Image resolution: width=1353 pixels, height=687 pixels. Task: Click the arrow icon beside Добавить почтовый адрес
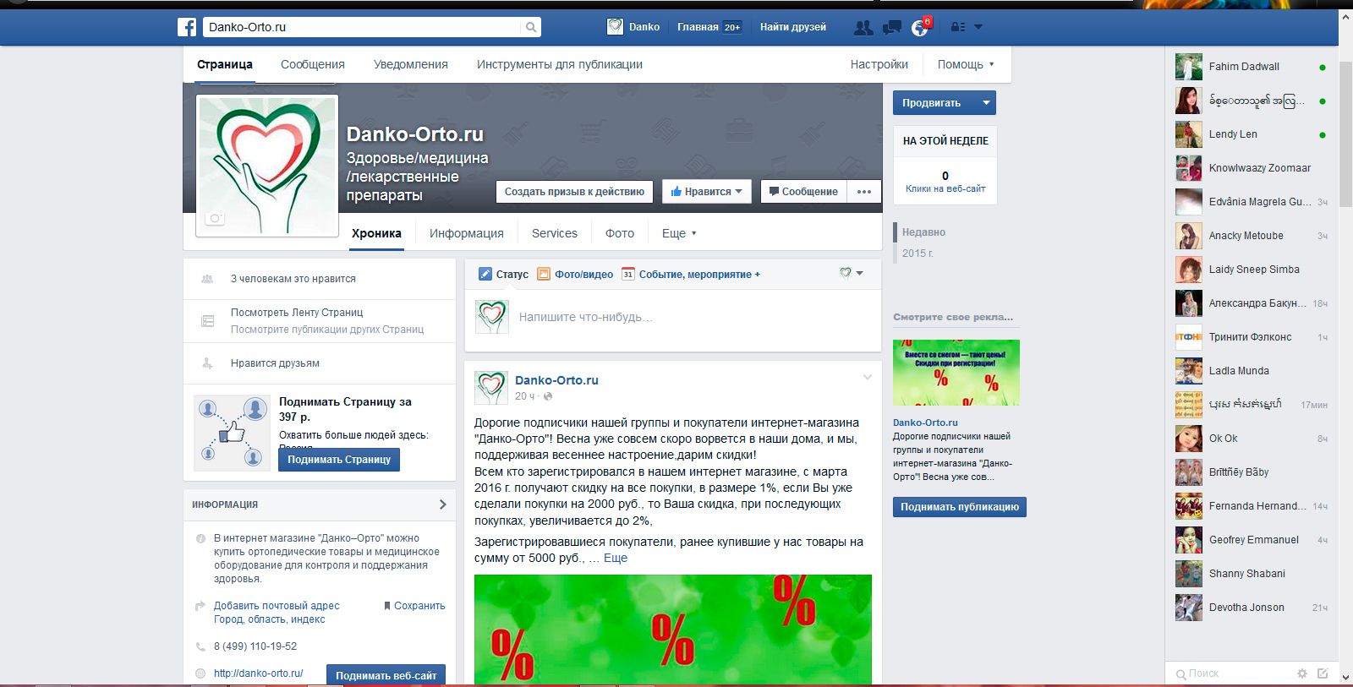click(200, 606)
